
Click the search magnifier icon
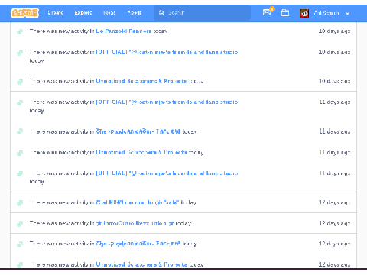tap(161, 12)
